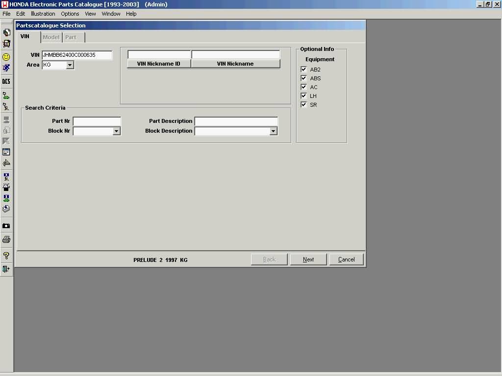The height and width of the screenshot is (376, 502).
Task: Expand the Block Description dropdown
Action: pyautogui.click(x=273, y=131)
